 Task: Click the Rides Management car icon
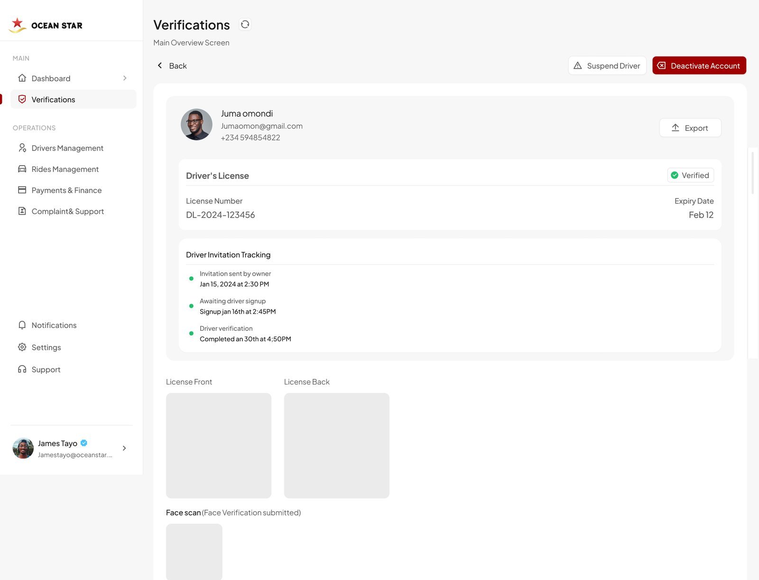point(22,168)
